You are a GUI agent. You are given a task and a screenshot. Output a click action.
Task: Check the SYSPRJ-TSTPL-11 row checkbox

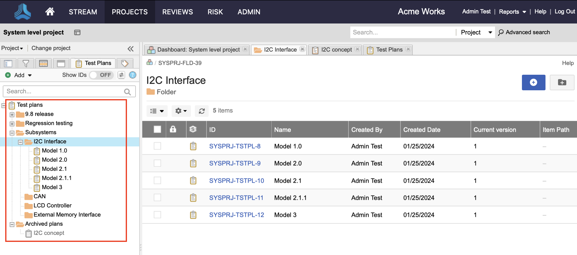[x=157, y=198]
